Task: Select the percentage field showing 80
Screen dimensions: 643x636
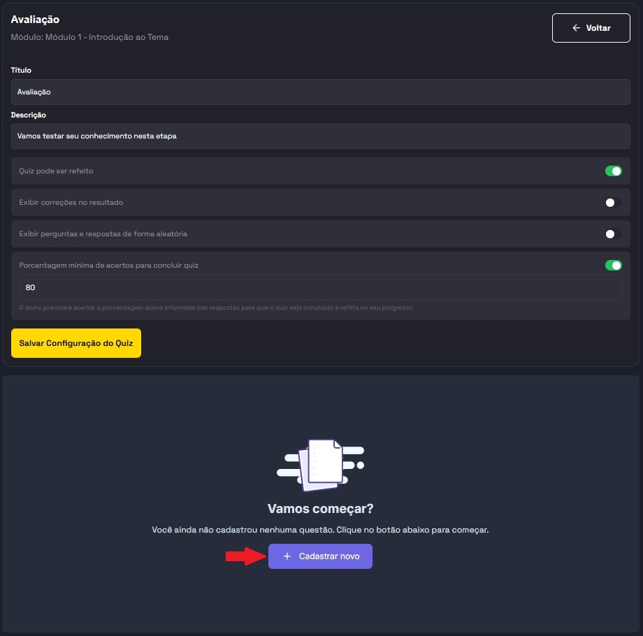Action: pos(320,288)
